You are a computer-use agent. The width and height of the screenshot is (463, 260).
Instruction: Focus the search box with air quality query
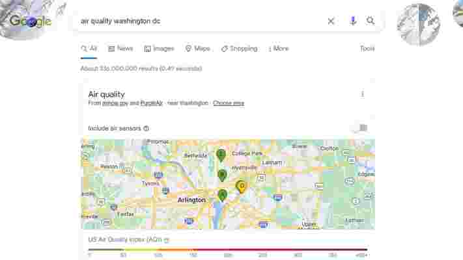pos(201,21)
